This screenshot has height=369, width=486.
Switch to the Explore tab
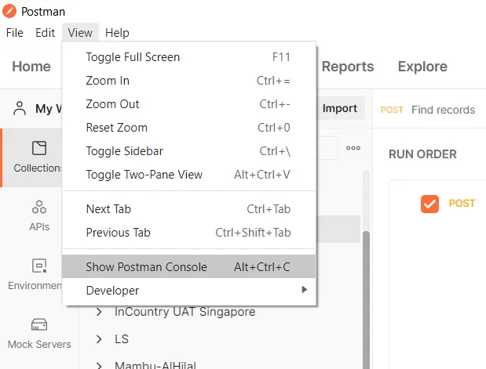pos(422,67)
